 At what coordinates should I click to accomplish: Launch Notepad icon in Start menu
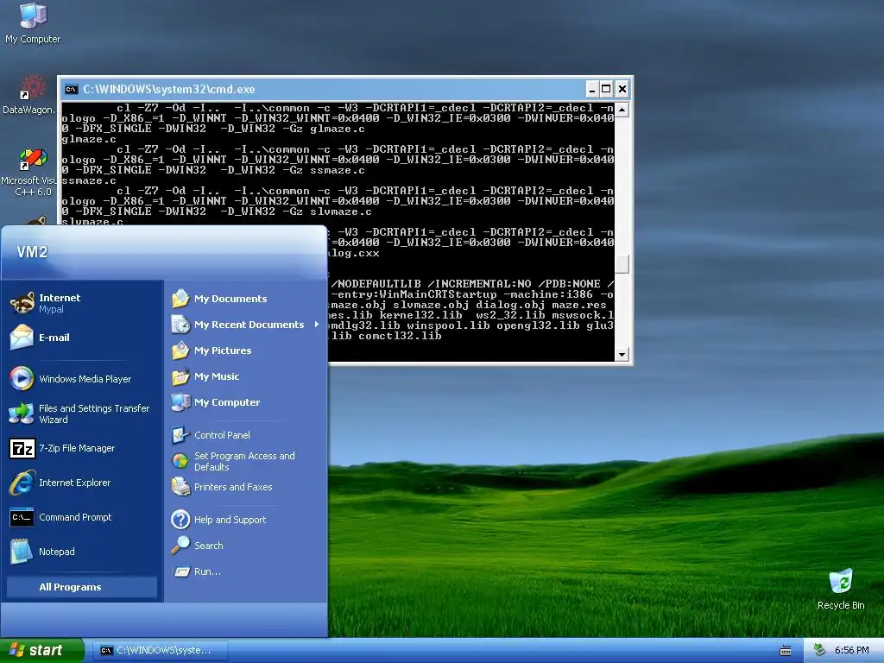22,552
